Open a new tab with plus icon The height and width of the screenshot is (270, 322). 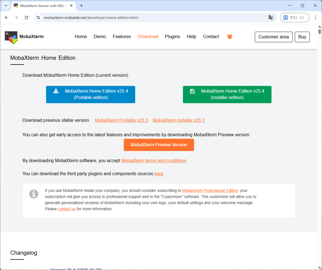coord(81,6)
